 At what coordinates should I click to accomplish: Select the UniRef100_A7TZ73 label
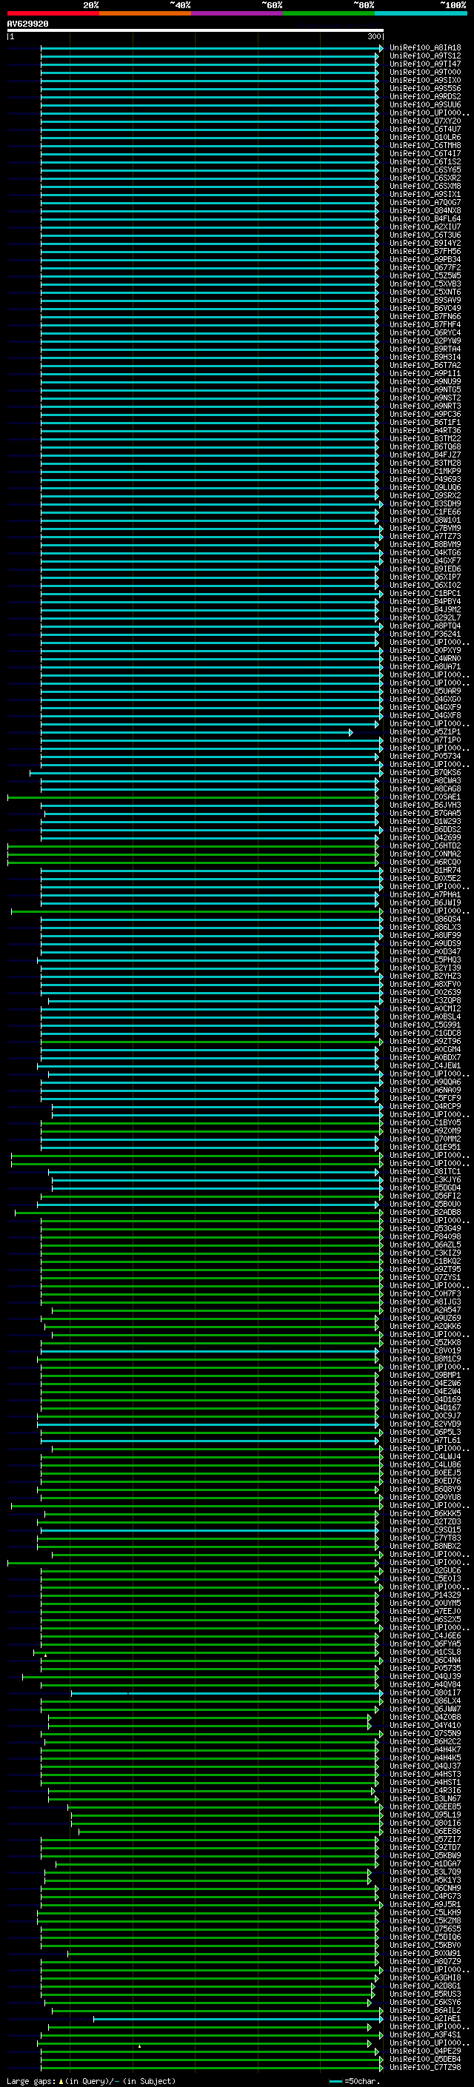[x=425, y=536]
